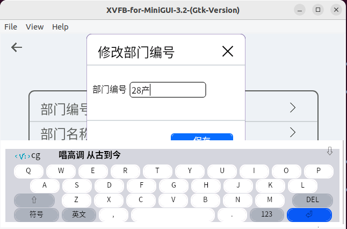
Task: Tap the U key
Action: click(222, 171)
